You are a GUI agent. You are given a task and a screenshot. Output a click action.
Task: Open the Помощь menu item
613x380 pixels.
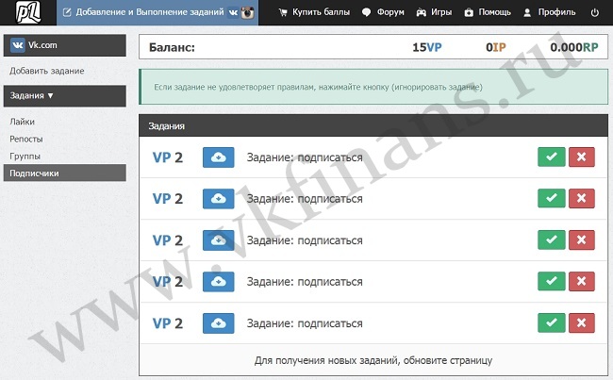488,12
